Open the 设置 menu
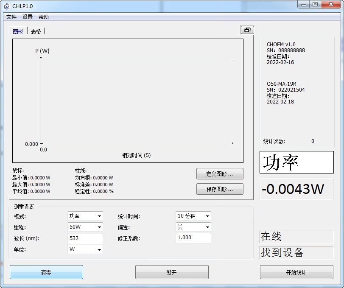Viewport: 344px width, 288px height. pyautogui.click(x=28, y=17)
